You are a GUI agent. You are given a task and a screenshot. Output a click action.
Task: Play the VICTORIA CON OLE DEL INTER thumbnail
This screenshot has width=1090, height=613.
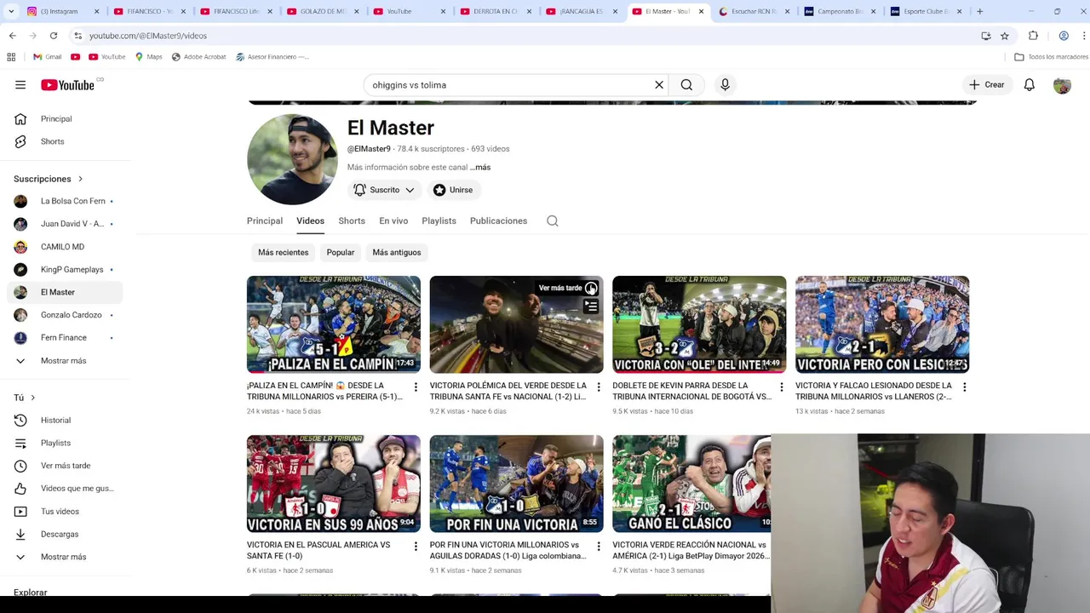point(699,324)
